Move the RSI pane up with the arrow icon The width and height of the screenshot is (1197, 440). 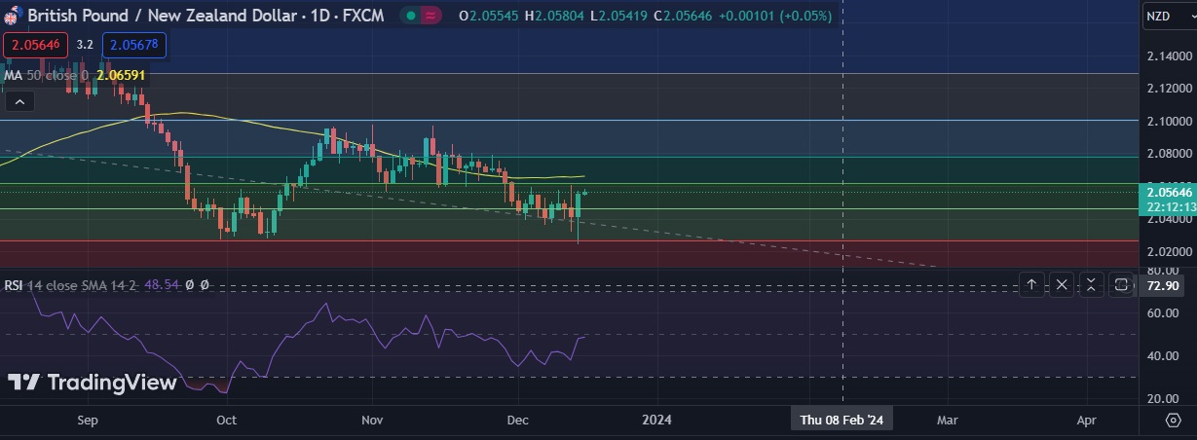click(1031, 284)
